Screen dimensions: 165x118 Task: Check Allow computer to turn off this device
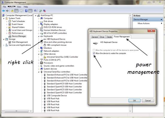pos(94,50)
